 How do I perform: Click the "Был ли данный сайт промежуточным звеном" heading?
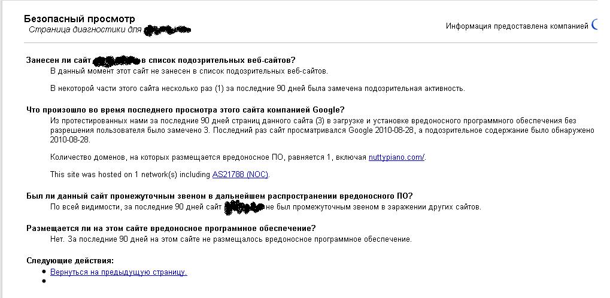pos(219,196)
